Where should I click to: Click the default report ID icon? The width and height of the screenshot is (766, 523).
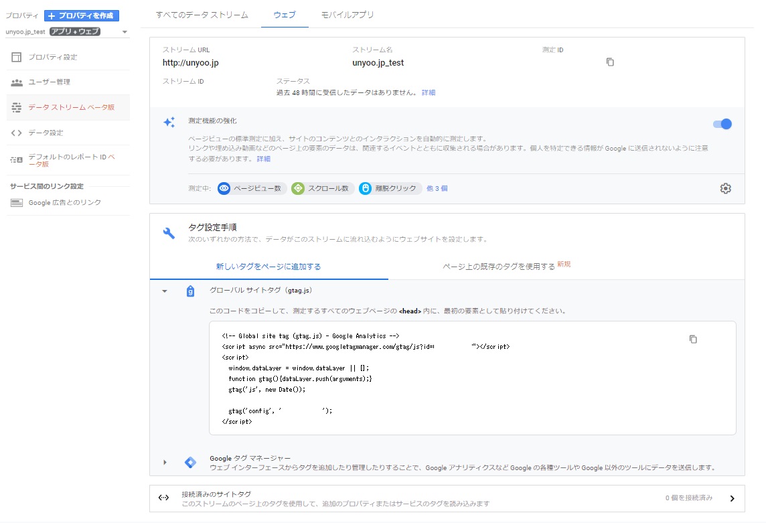(x=16, y=160)
